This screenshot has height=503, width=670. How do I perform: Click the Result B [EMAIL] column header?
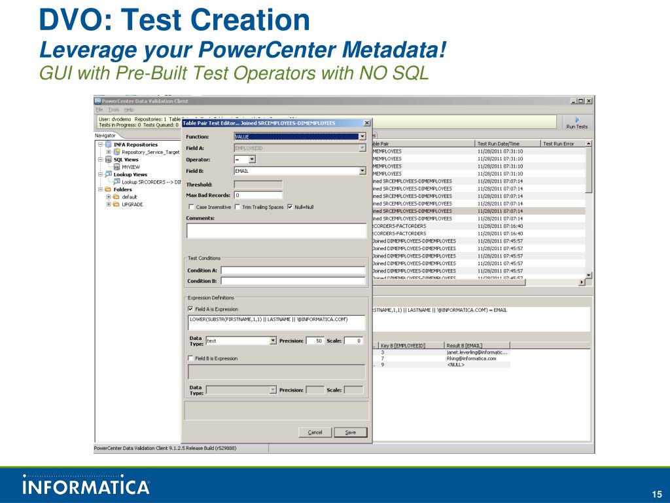[477, 345]
